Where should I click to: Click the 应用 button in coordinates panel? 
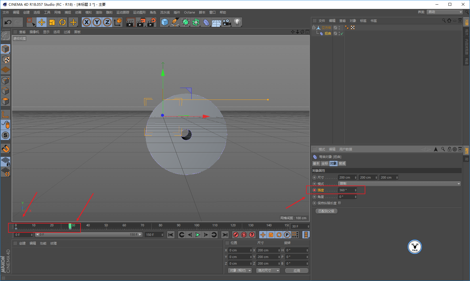click(297, 270)
